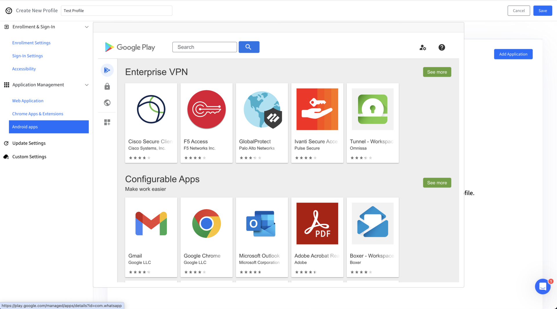Viewport: 557px width, 309px height.
Task: Open private apps via the lock icon
Action: 107,86
